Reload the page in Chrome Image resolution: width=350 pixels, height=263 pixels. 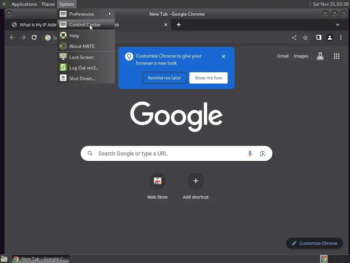(x=34, y=38)
